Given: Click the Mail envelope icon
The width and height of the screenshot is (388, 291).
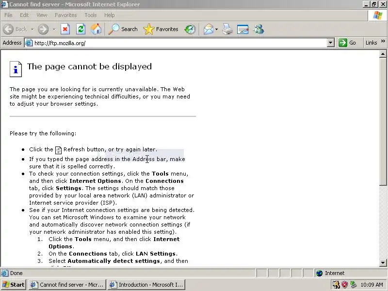Looking at the screenshot, I should pos(209,29).
